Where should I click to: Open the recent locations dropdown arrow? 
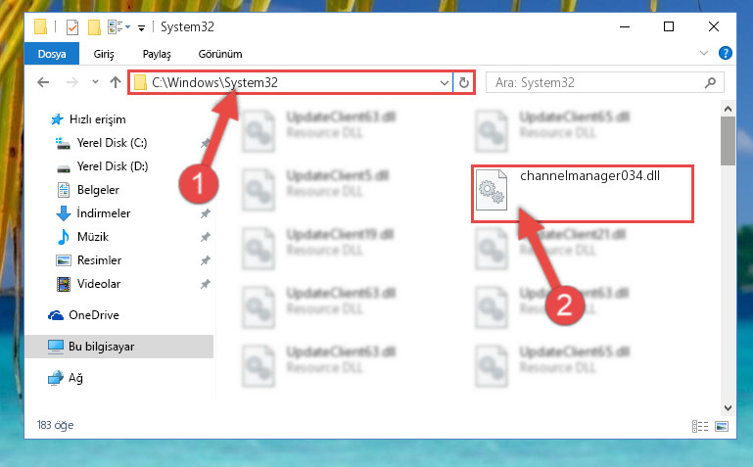click(x=95, y=82)
